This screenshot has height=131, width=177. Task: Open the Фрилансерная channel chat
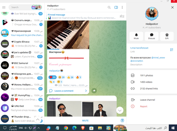(x=22, y=33)
